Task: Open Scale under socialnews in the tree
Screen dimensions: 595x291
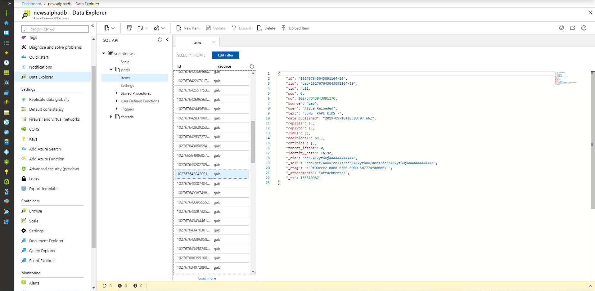Action: [x=125, y=62]
